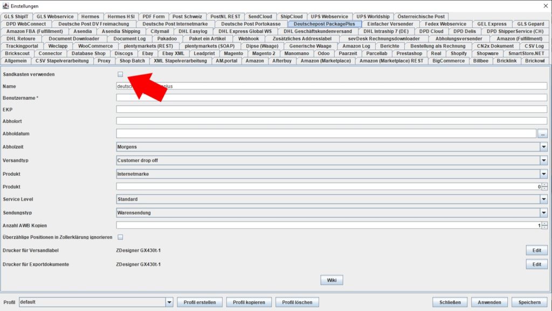Select the CN2x Dokument tab
The image size is (552, 311).
pyautogui.click(x=495, y=46)
